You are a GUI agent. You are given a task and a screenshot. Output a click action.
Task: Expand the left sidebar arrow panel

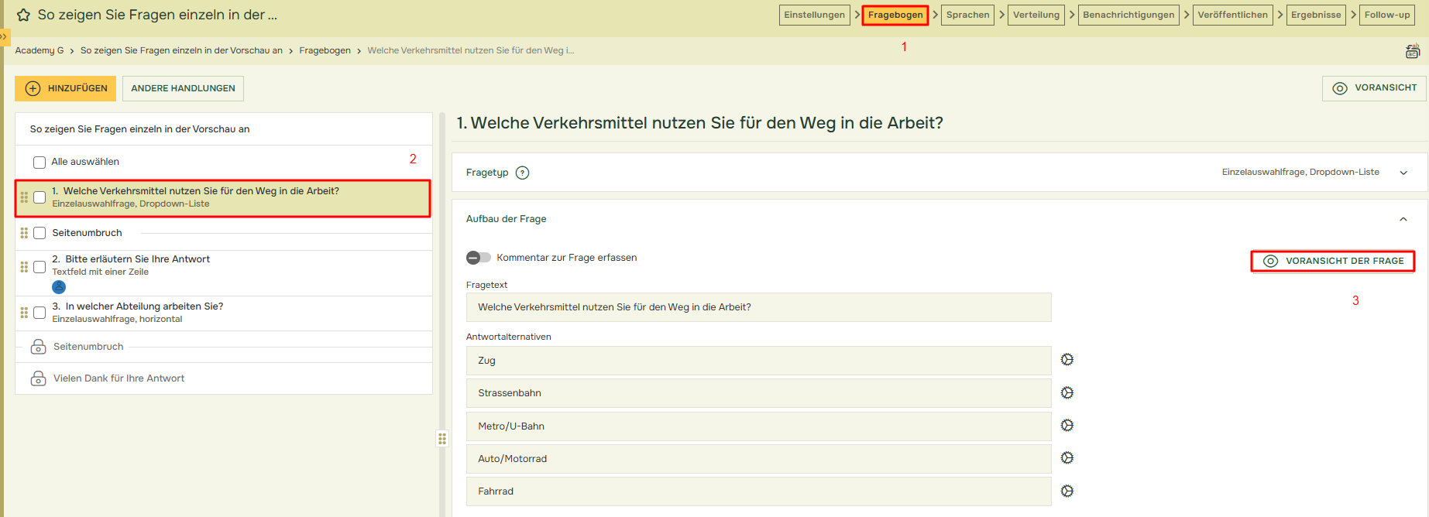[x=4, y=36]
